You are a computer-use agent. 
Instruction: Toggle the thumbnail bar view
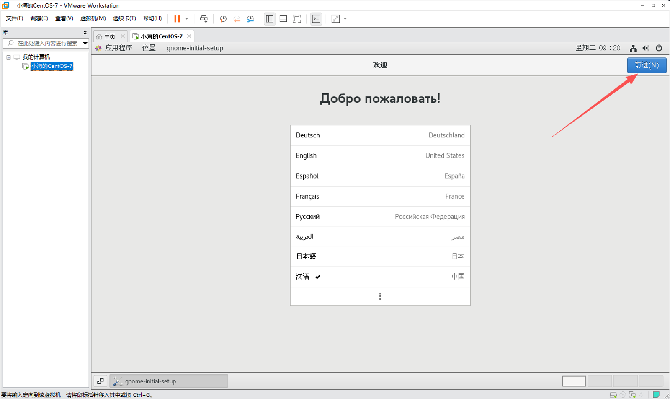click(283, 19)
